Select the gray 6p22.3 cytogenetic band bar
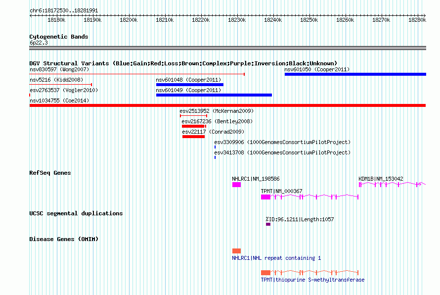The image size is (440, 295). [227, 48]
